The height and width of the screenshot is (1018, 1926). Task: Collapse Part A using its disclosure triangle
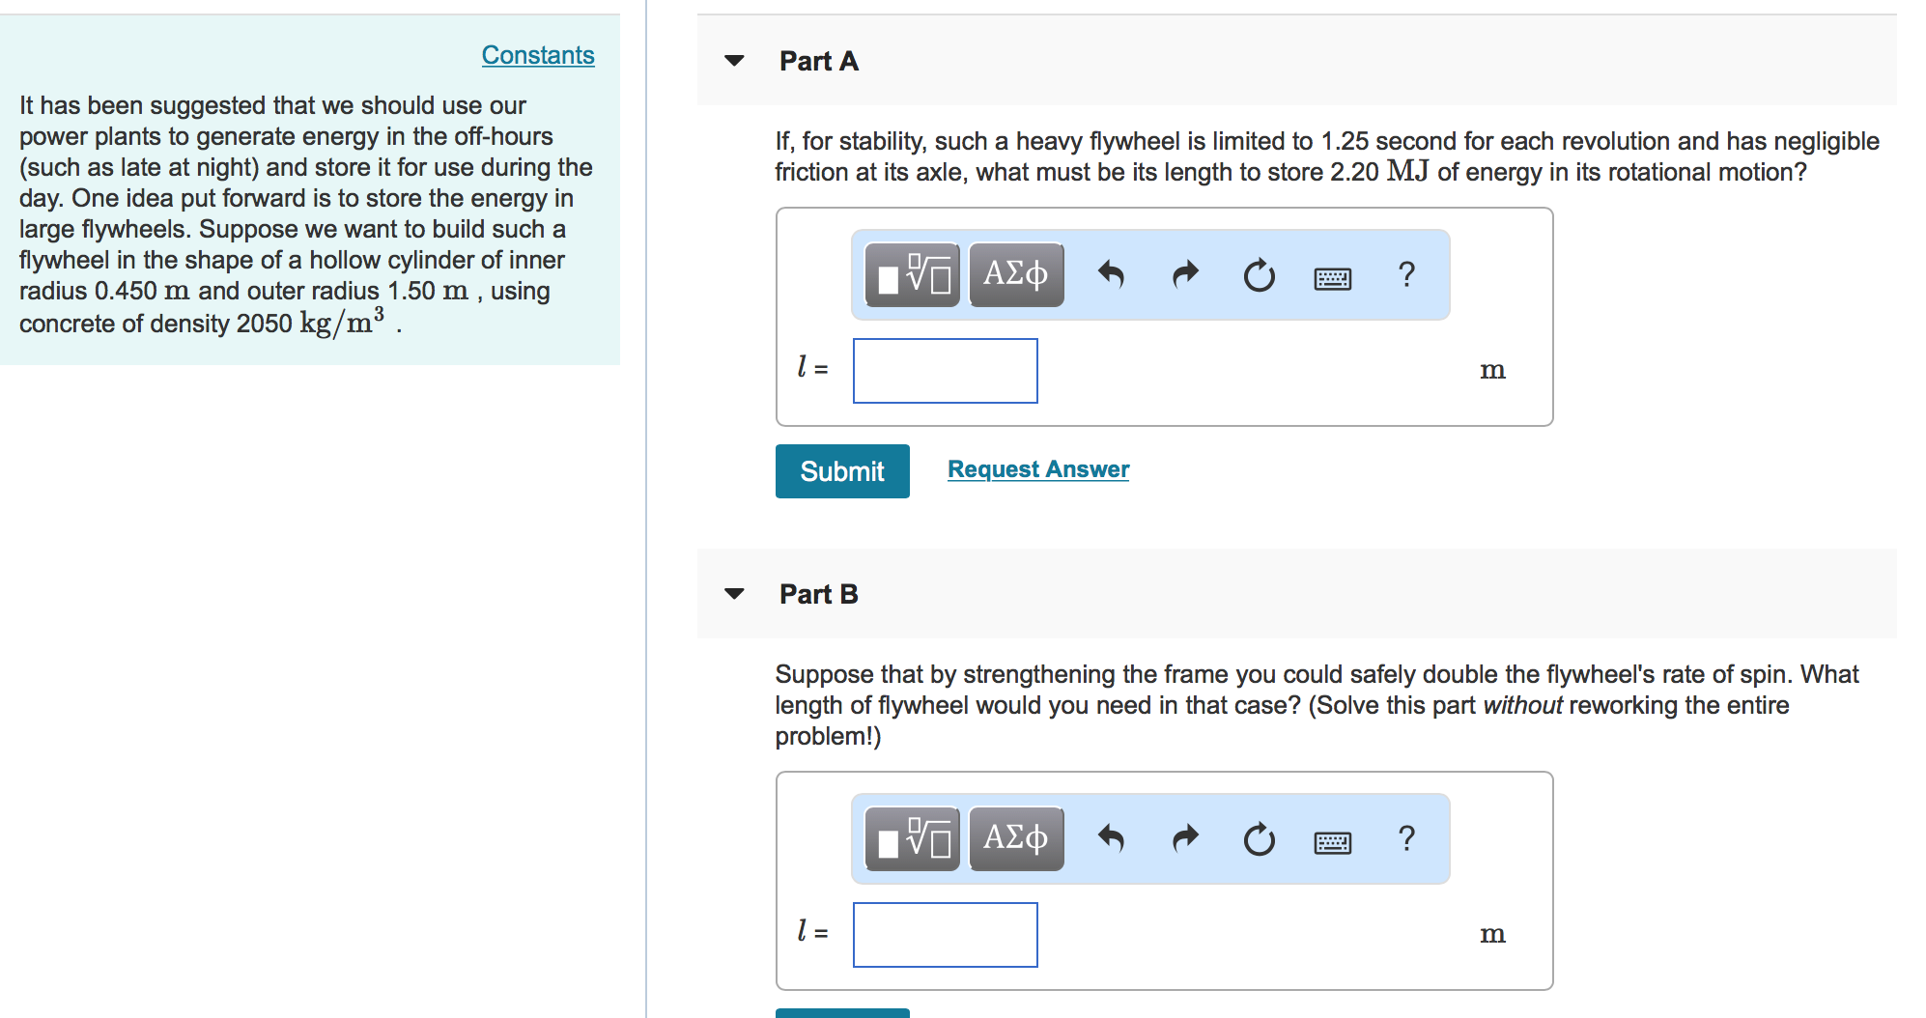(x=734, y=61)
